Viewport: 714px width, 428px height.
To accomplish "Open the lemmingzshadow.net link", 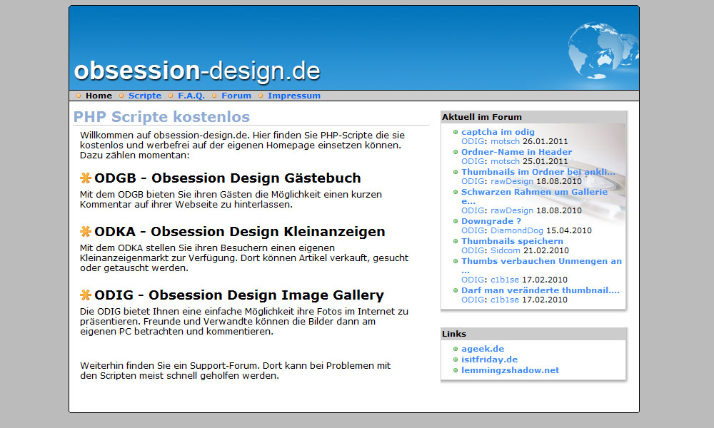I will (x=510, y=370).
